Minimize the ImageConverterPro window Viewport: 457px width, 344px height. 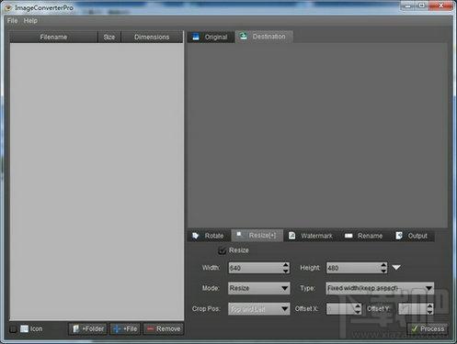click(x=408, y=6)
